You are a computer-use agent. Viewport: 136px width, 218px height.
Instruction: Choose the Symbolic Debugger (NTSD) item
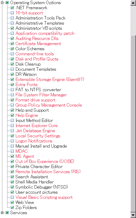coord(41,187)
